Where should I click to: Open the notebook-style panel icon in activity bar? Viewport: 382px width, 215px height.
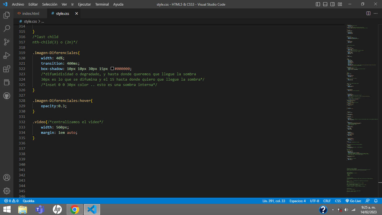click(x=7, y=82)
